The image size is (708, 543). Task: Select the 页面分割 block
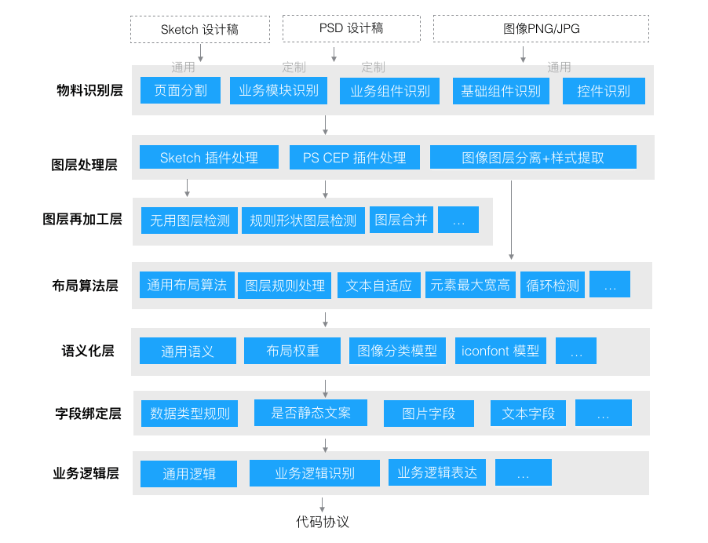(x=181, y=90)
